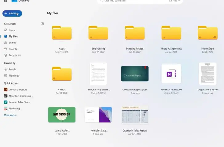This screenshot has height=147, width=224.
Task: Open the Research Notebook OneNote icon
Action: [x=171, y=74]
